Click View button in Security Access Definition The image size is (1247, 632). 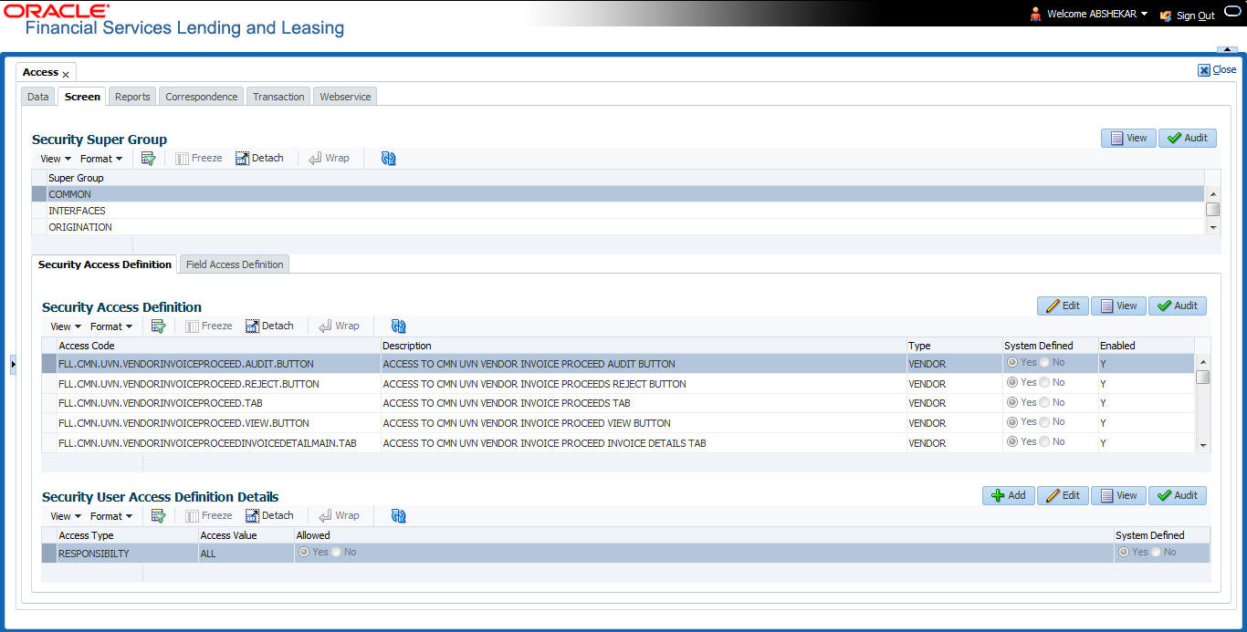point(1118,306)
